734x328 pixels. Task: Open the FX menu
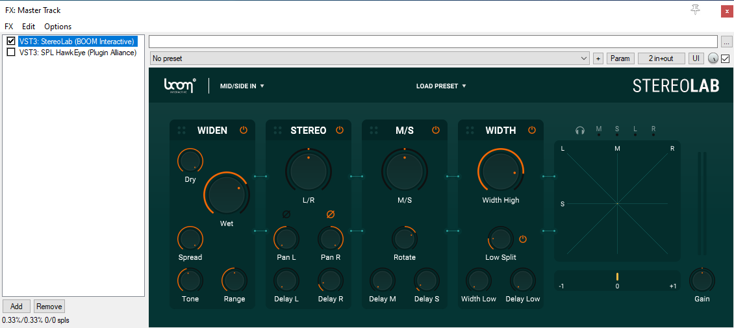[9, 27]
